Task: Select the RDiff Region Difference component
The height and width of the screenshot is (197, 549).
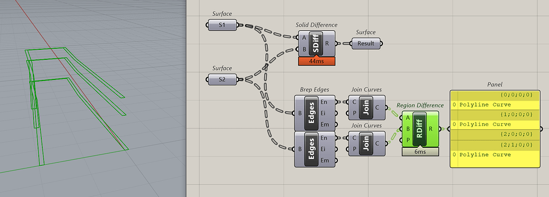Action: pos(420,129)
